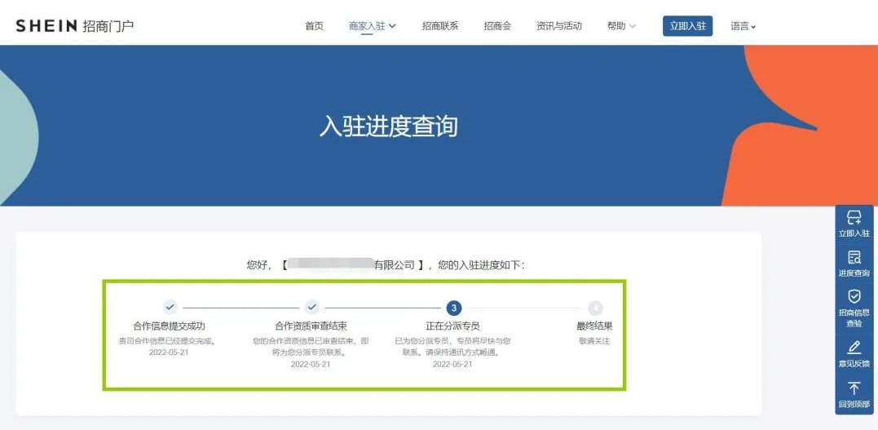Click the 立即入驻 sidebar store icon
878x430 pixels.
[x=854, y=218]
